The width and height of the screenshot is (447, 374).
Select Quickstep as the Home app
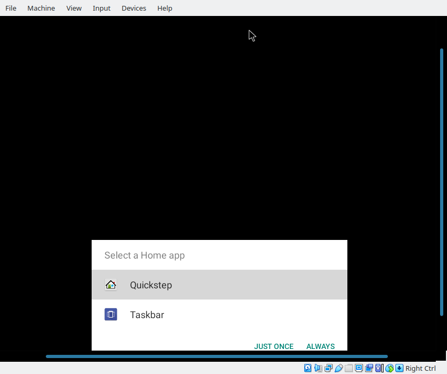pyautogui.click(x=219, y=285)
